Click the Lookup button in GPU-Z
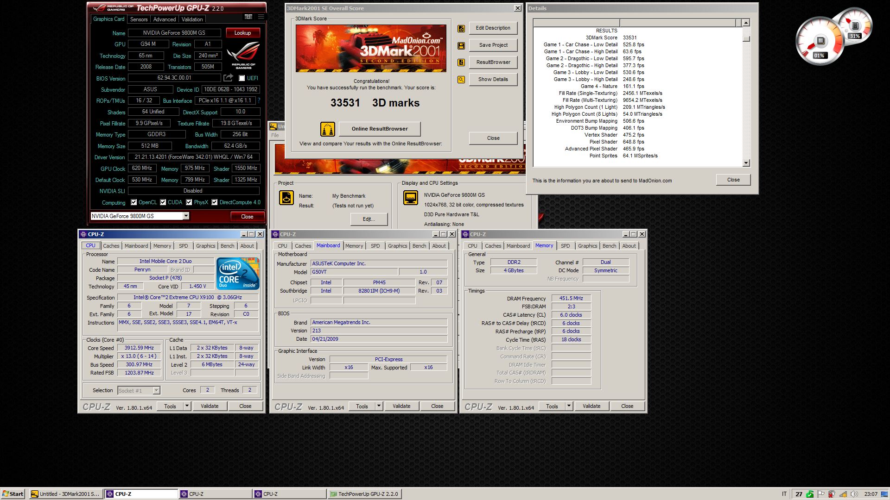Screen dimensions: 890x500 tap(242, 33)
